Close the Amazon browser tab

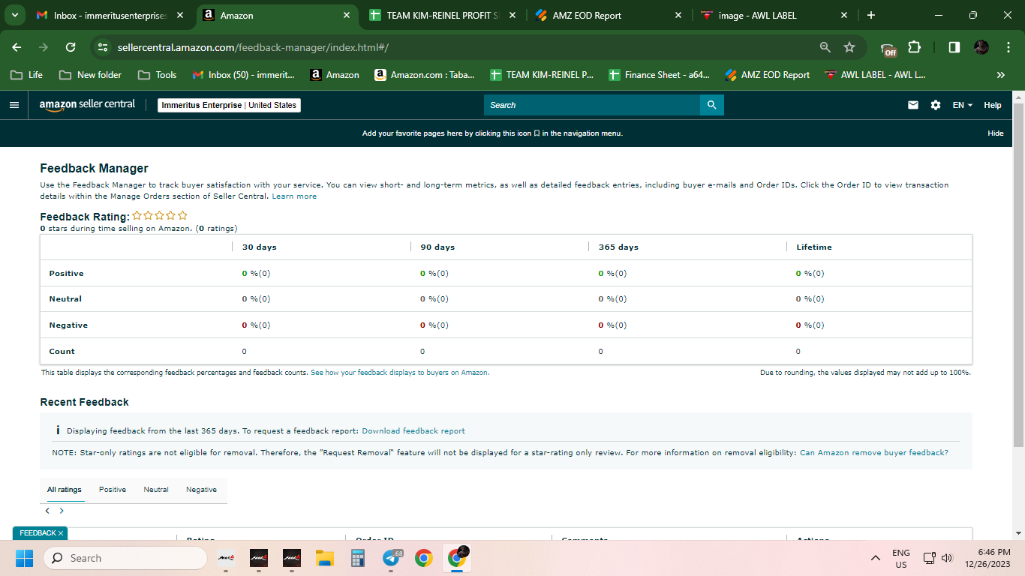346,15
